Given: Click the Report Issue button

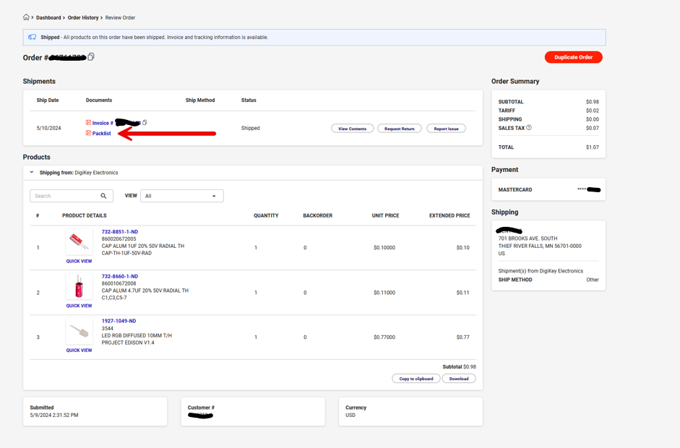Looking at the screenshot, I should coord(447,129).
